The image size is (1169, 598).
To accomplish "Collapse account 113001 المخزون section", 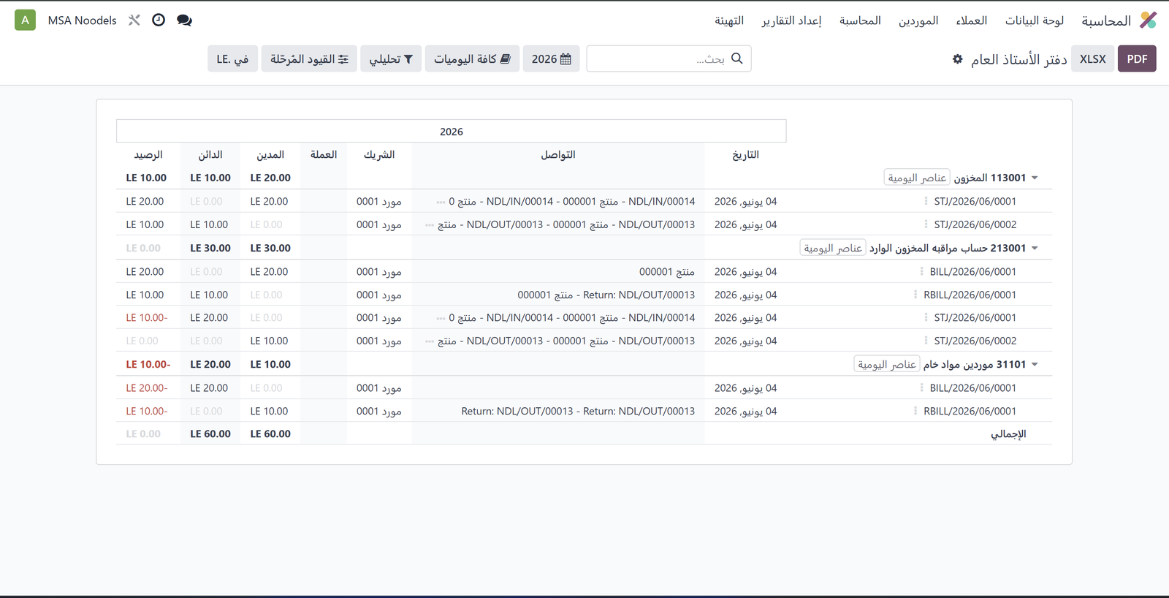I will (x=1035, y=178).
